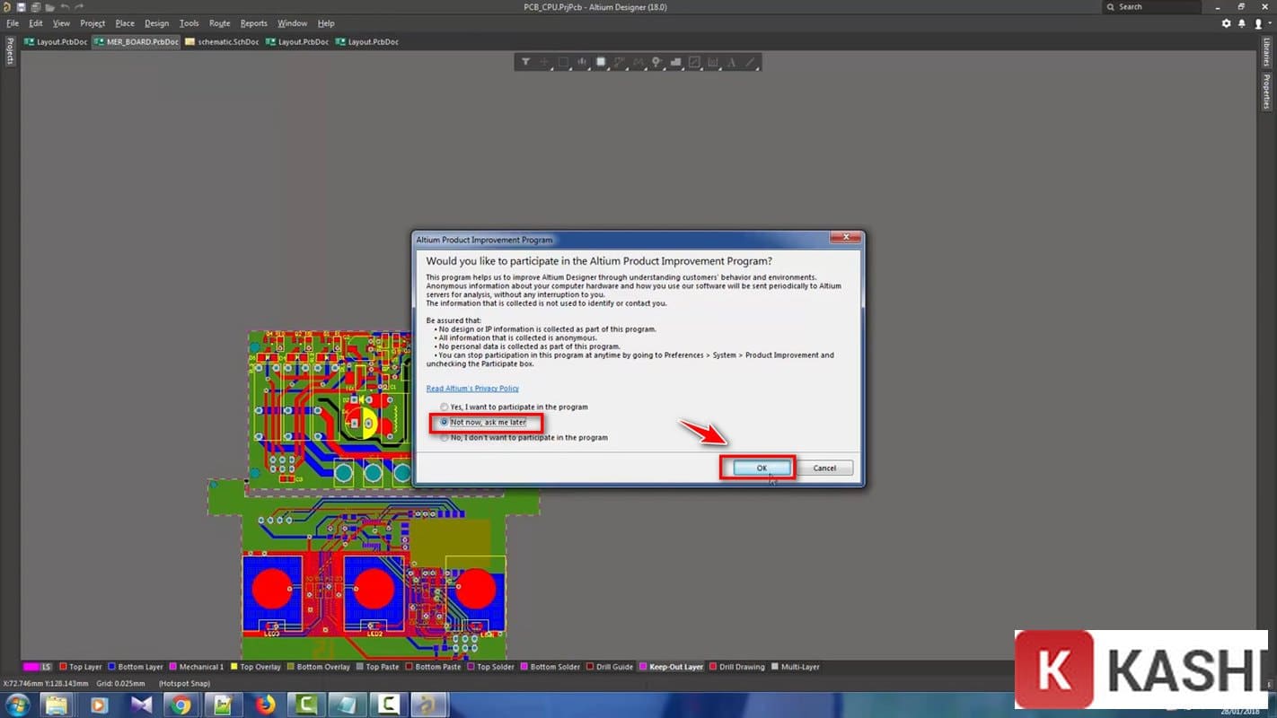The image size is (1277, 718).
Task: Click the save icon in title bar
Action: [21, 7]
